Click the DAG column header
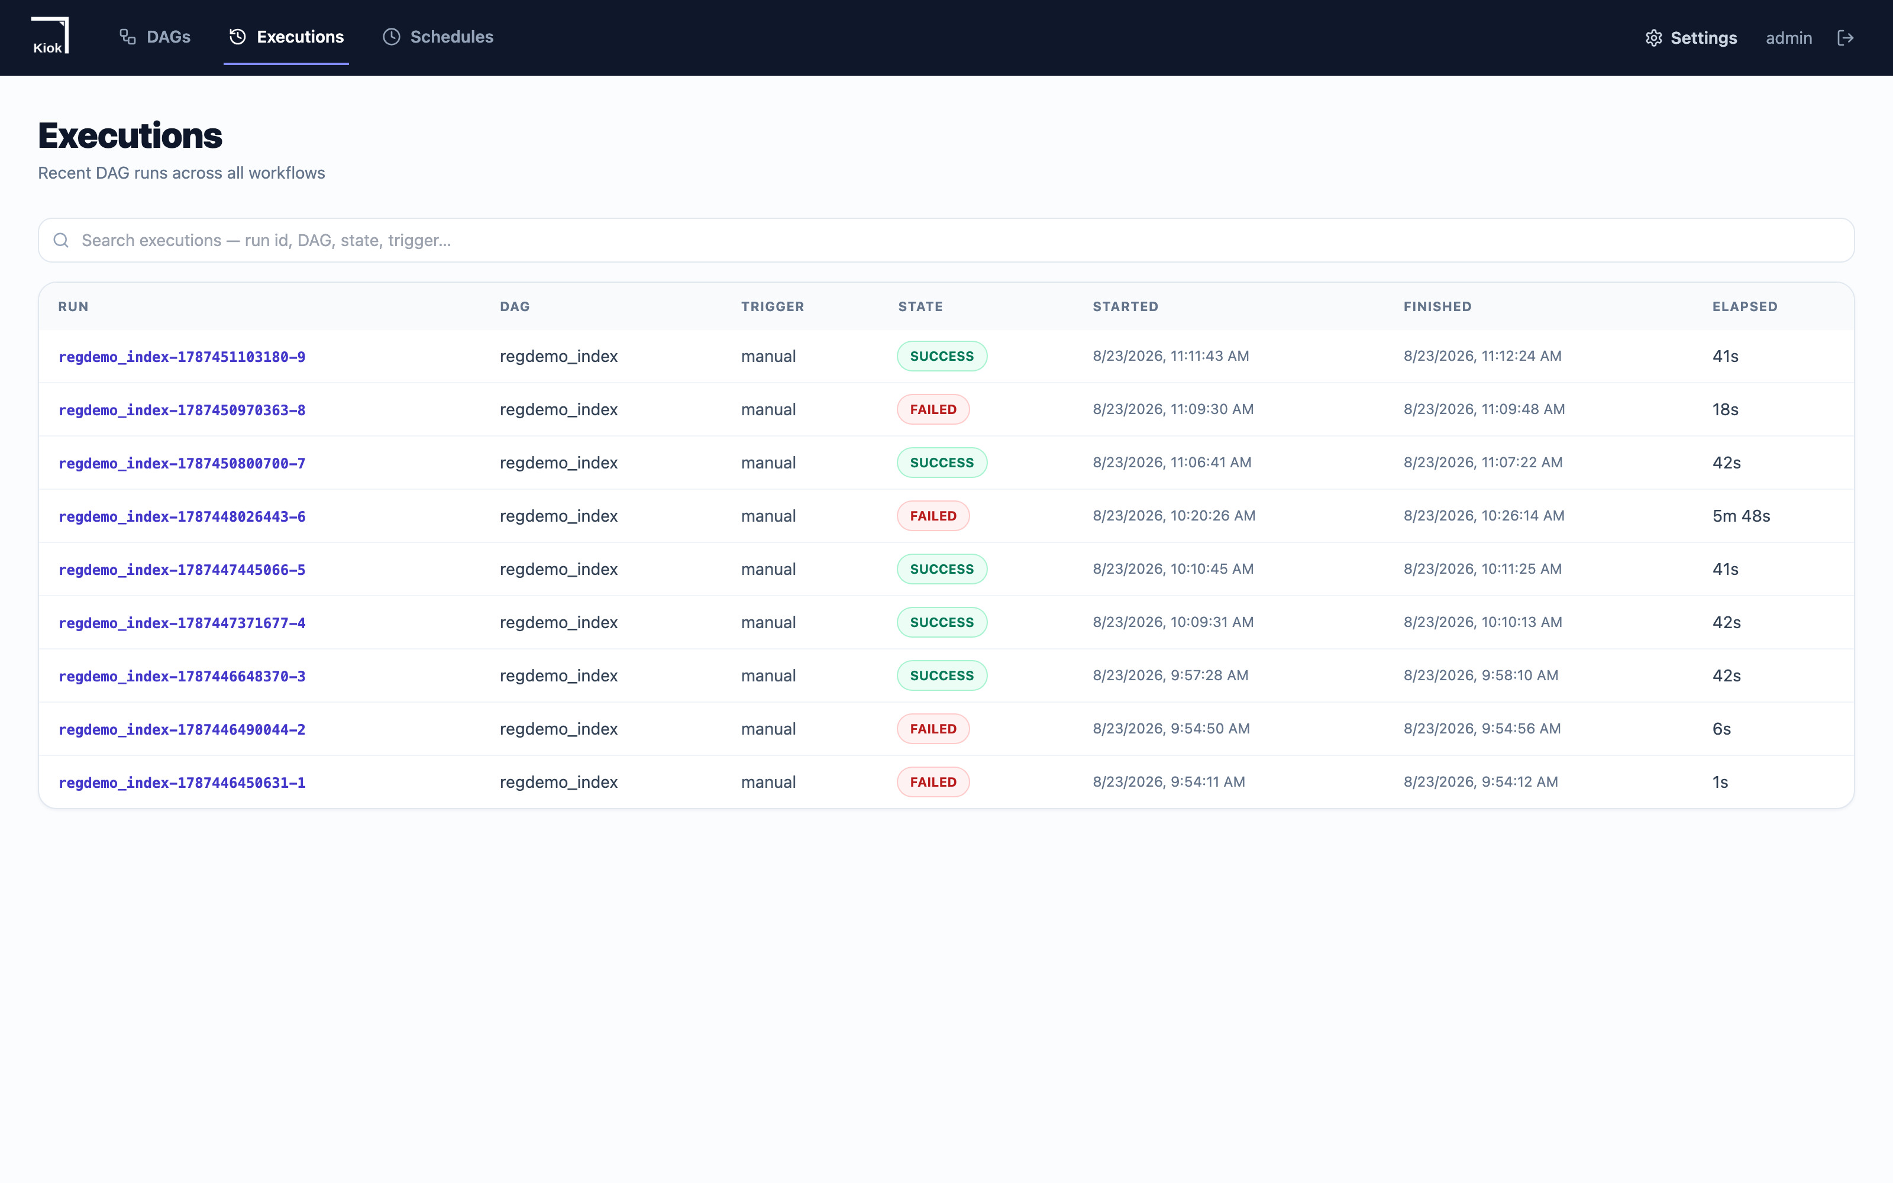The height and width of the screenshot is (1183, 1893). click(x=515, y=307)
